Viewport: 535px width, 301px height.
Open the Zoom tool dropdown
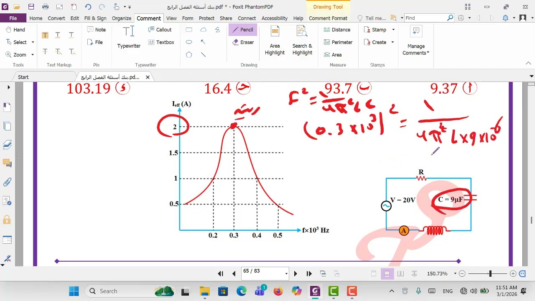(33, 55)
